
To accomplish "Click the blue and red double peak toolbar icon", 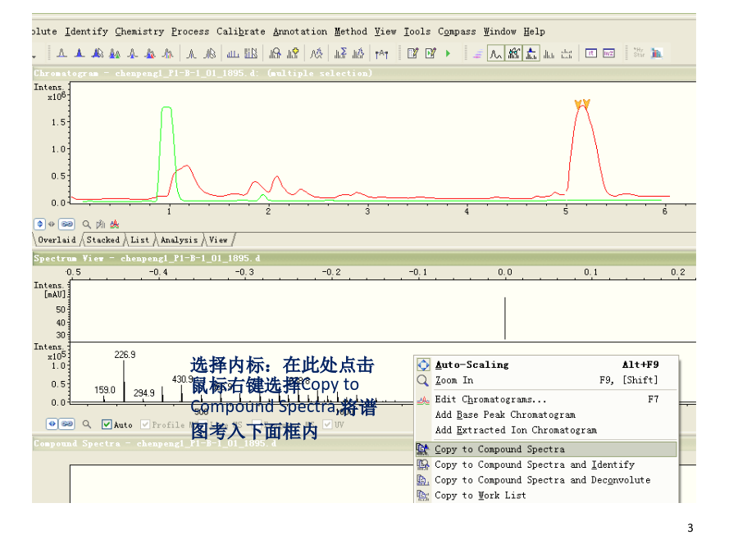I will 150,53.
